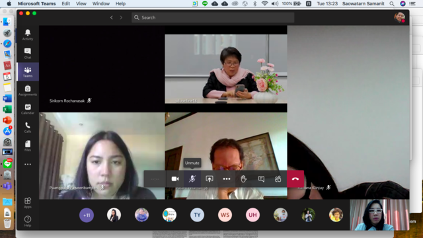Screen dimensions: 423x238
Task: Unmute the microphone
Action: coord(192,179)
